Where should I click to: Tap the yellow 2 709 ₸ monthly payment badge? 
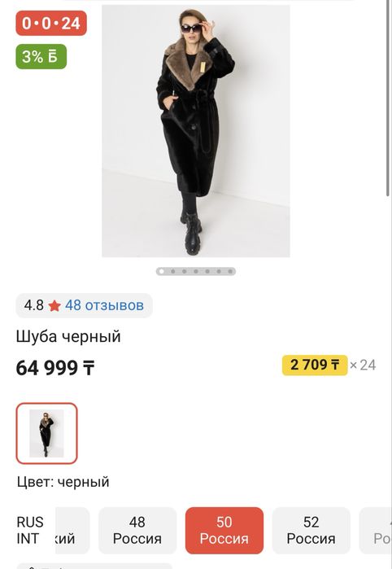315,365
